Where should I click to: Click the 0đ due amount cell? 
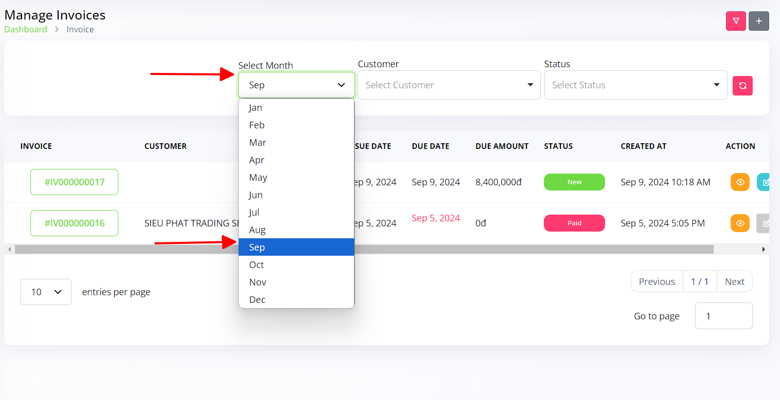tap(481, 223)
